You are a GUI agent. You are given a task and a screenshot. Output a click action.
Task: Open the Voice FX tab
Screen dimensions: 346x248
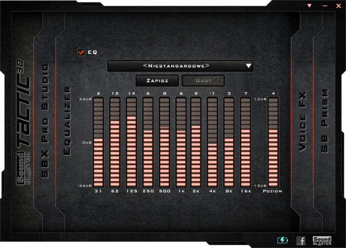coord(302,121)
